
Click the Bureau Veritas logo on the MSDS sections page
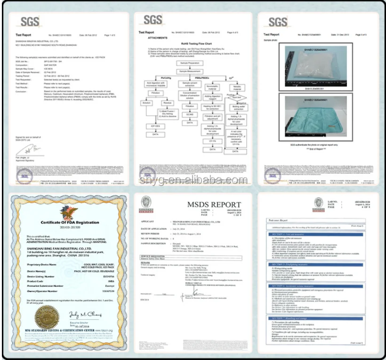(319, 205)
